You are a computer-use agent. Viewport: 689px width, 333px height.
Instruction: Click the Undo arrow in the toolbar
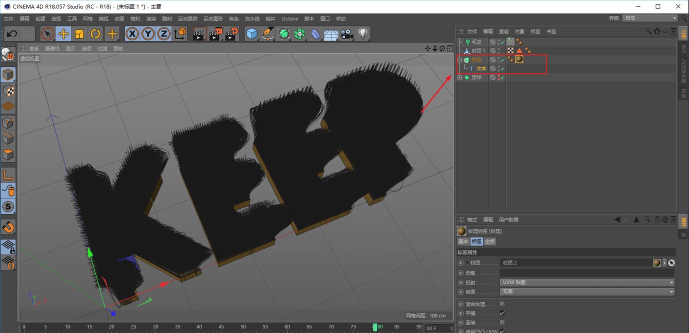pos(12,34)
